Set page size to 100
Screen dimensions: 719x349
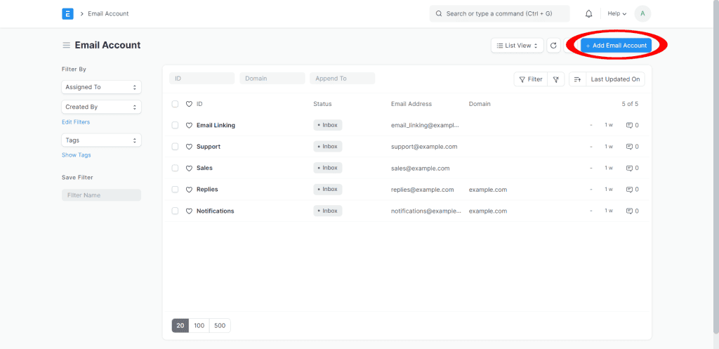point(199,326)
